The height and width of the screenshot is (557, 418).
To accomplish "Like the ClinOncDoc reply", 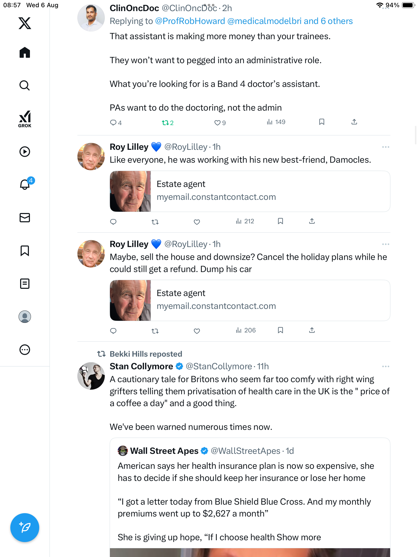I will 218,123.
